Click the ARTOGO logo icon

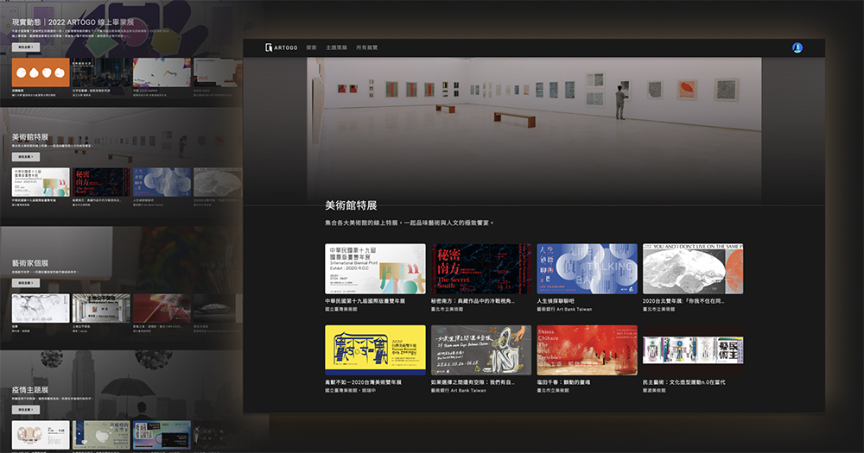(270, 47)
